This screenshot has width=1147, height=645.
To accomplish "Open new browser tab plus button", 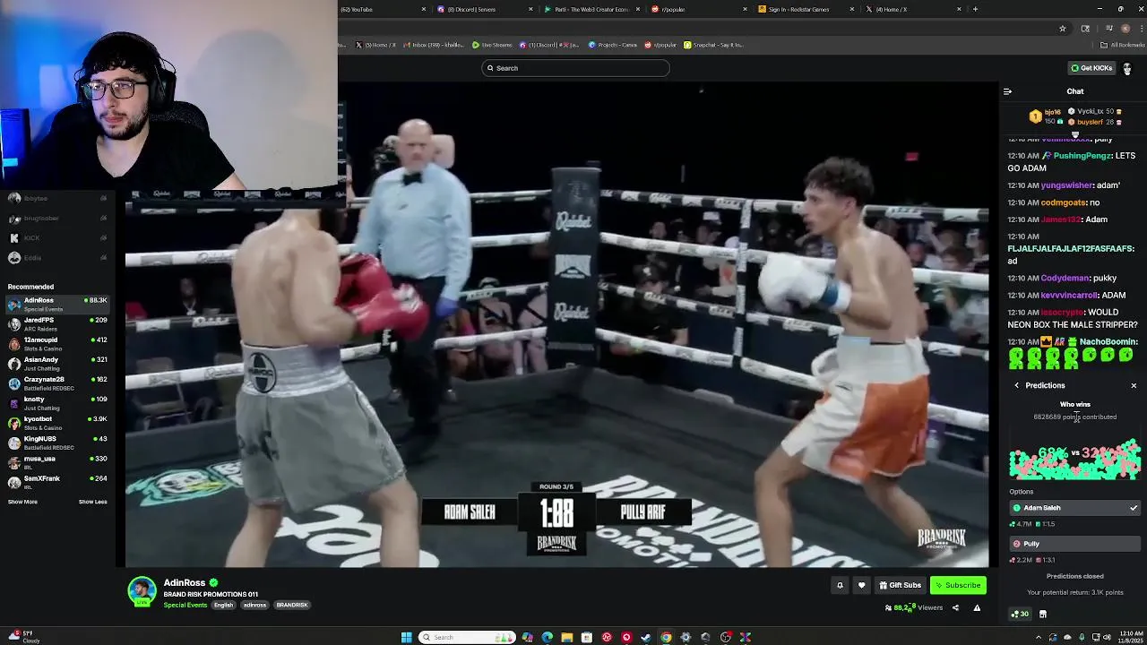I will 975,9.
